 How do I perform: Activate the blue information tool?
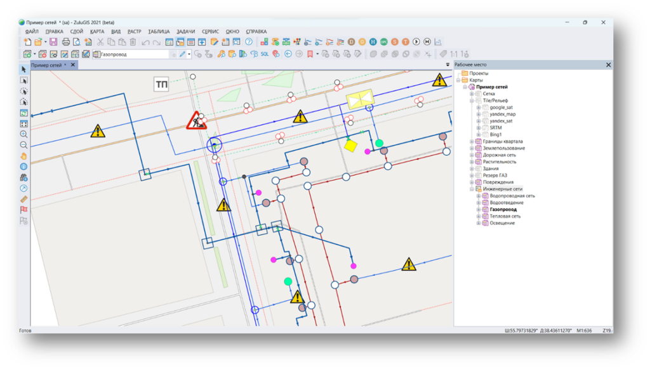[23, 167]
